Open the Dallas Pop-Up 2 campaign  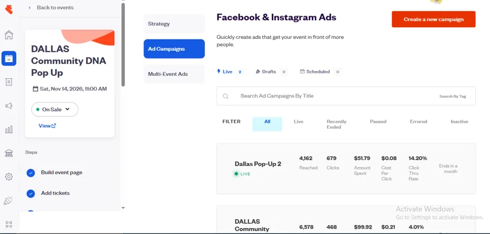(258, 164)
